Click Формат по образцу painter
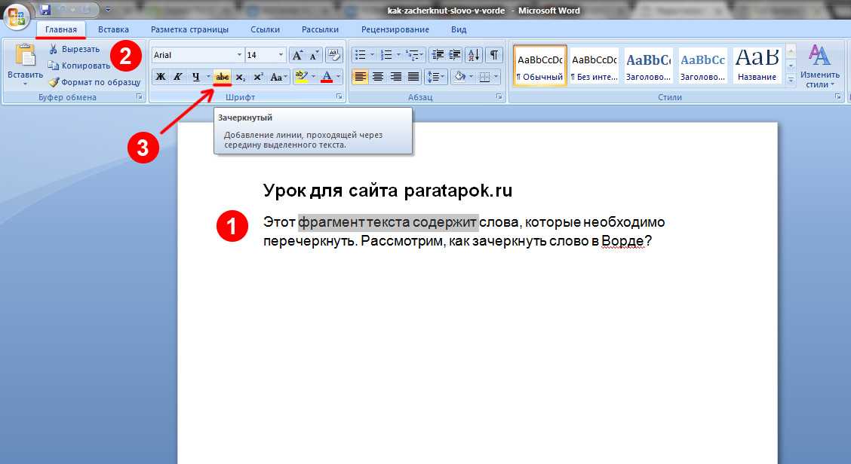This screenshot has width=851, height=464. pyautogui.click(x=94, y=82)
